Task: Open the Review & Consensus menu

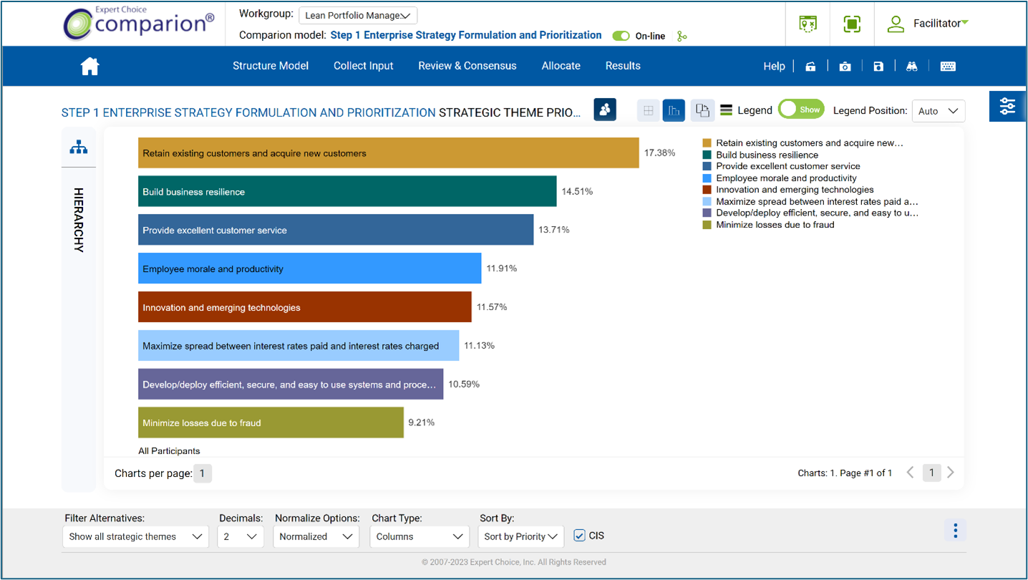Action: tap(467, 66)
